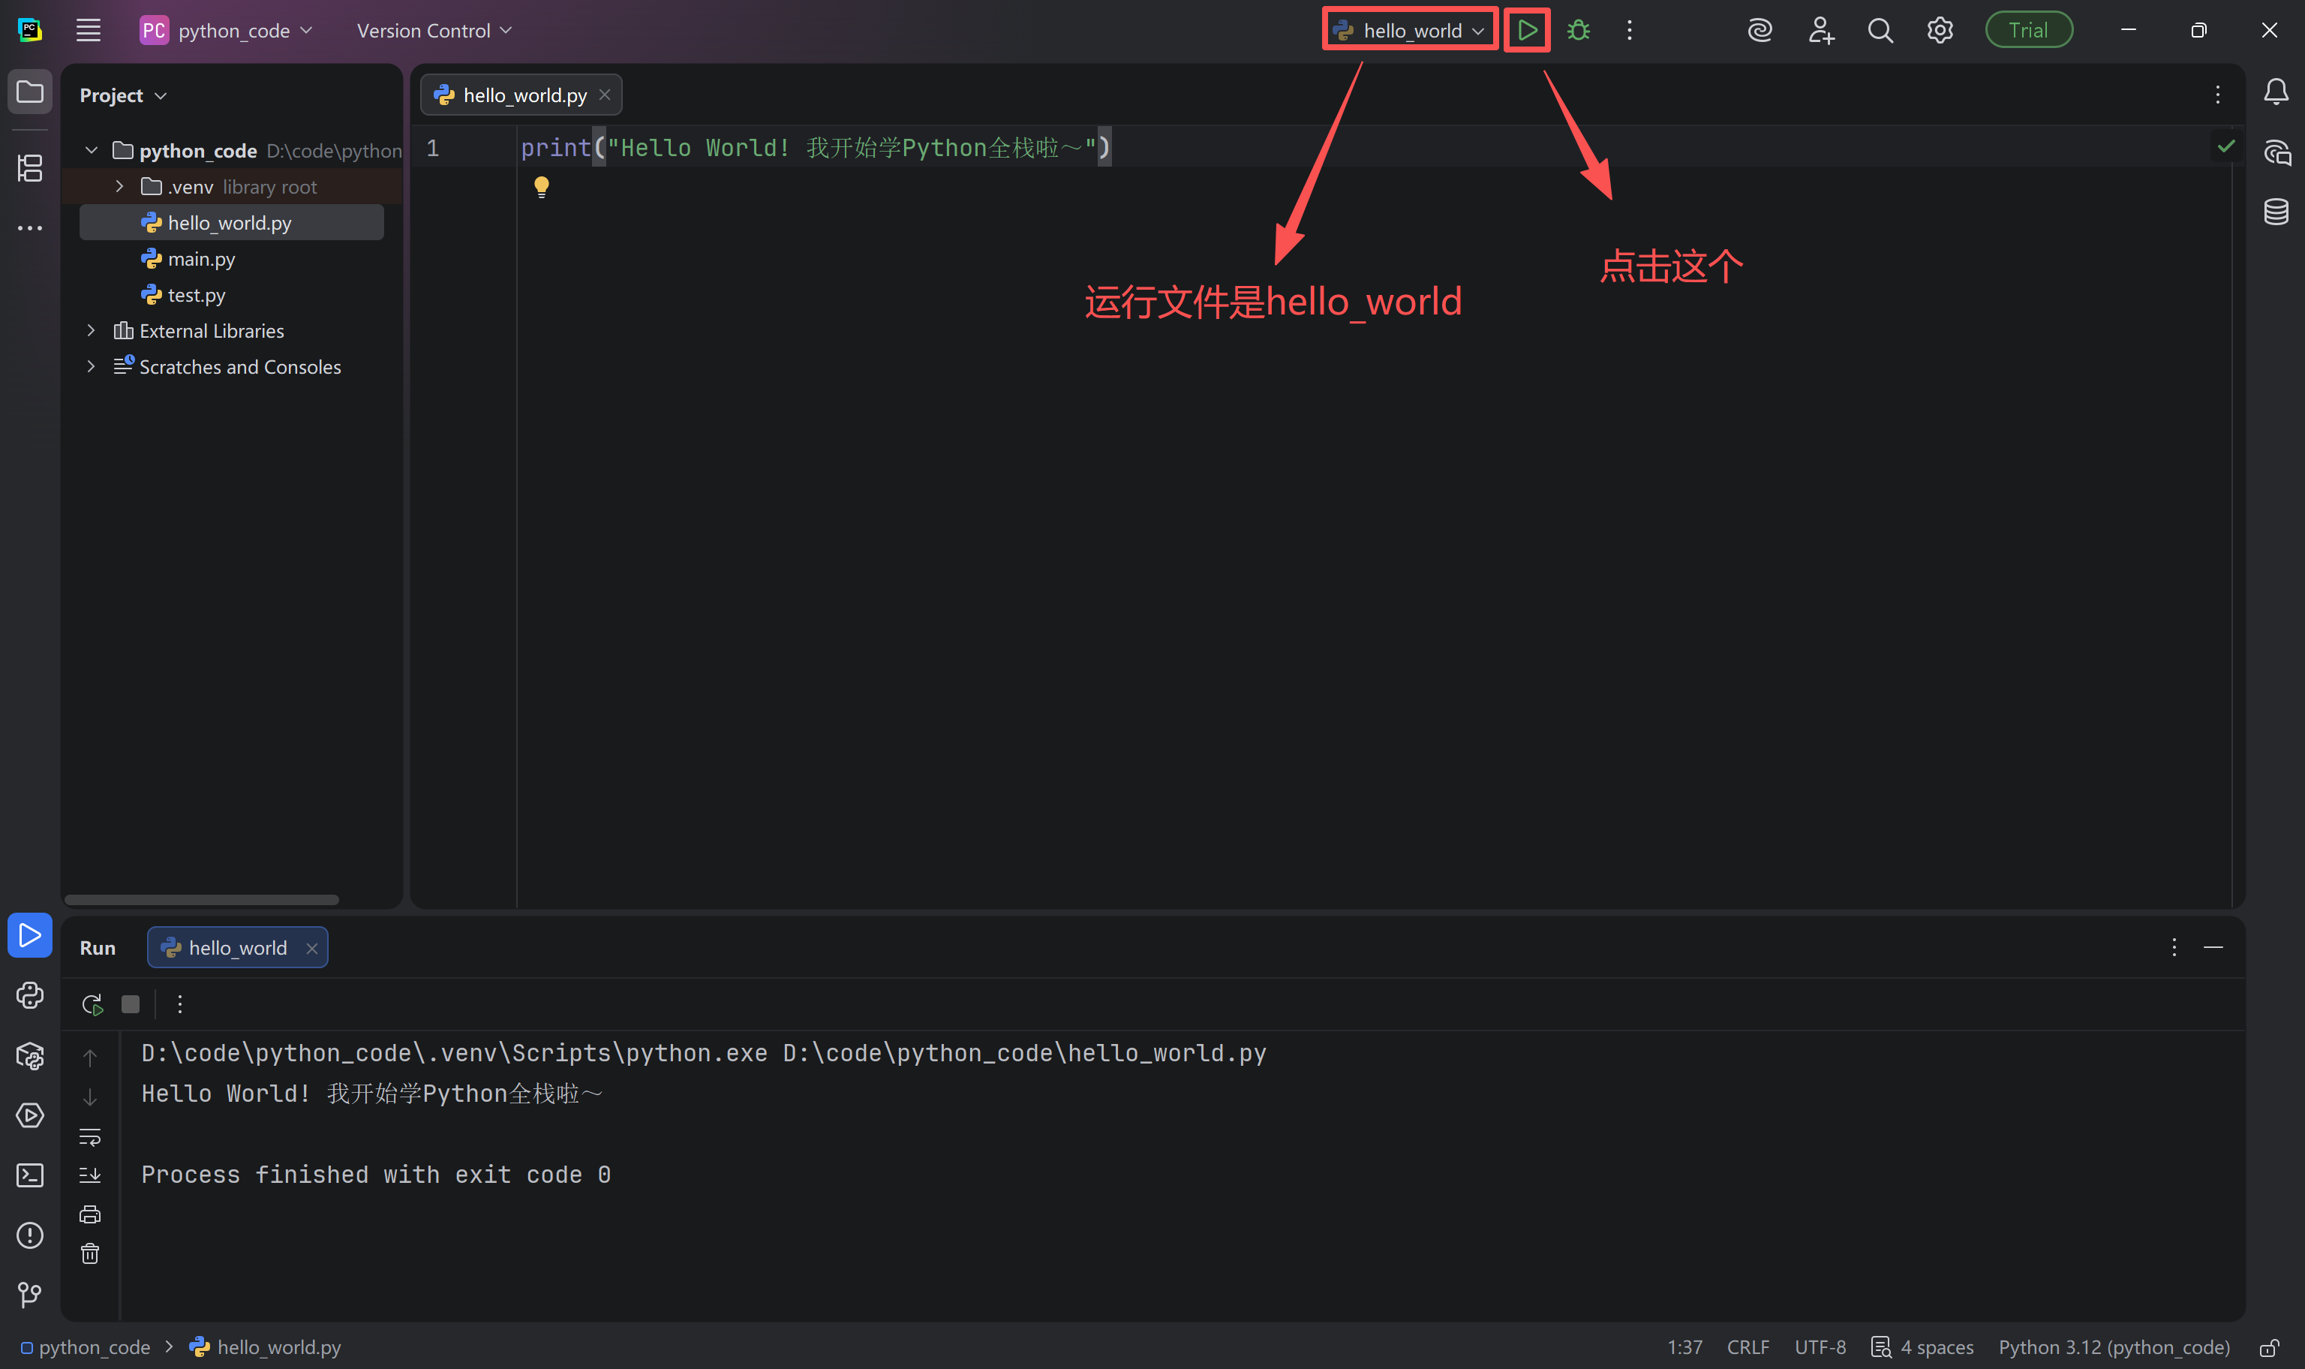Select the hello_world.py editor tab
Image resolution: width=2305 pixels, height=1369 pixels.
pos(524,95)
